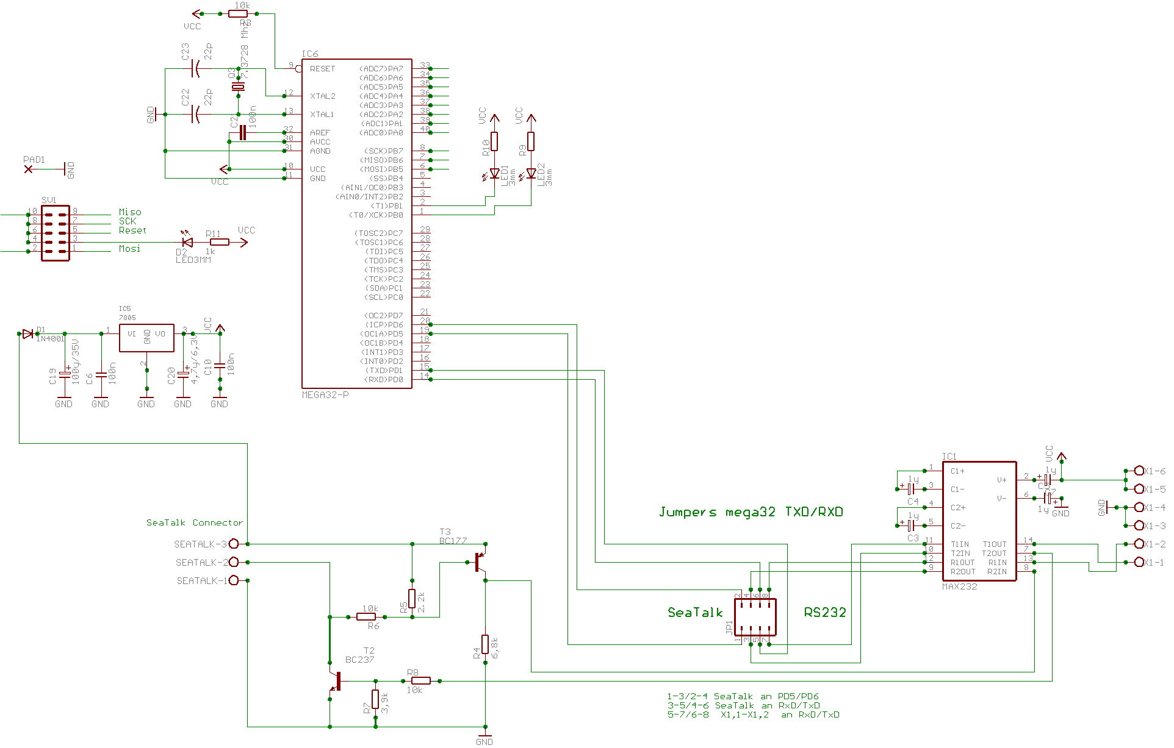
Task: Select the SV1 ISP header connector
Action: coord(55,233)
